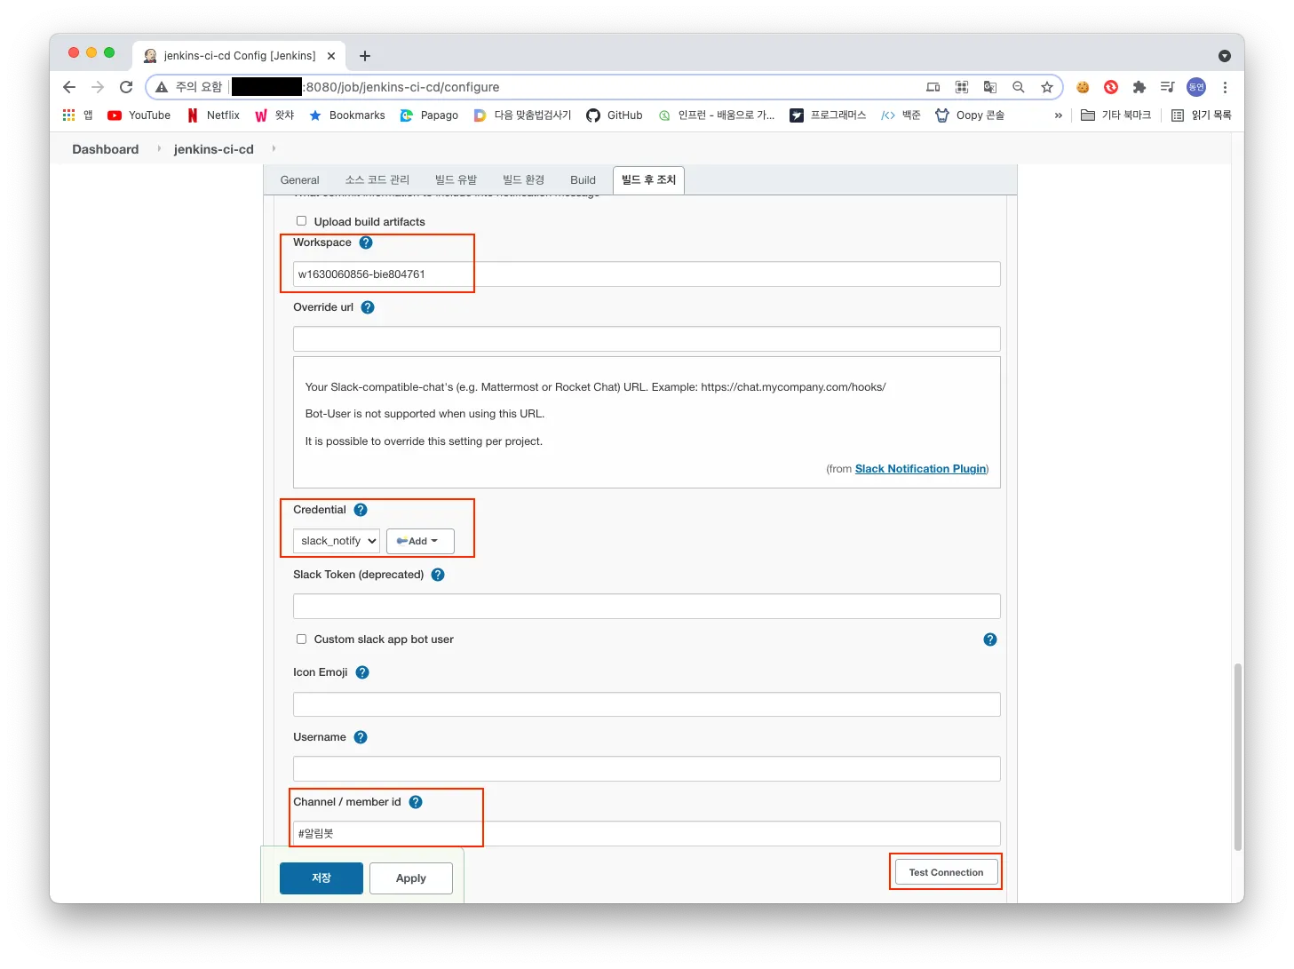Open the YouTube bookmark
The height and width of the screenshot is (969, 1294).
point(139,115)
